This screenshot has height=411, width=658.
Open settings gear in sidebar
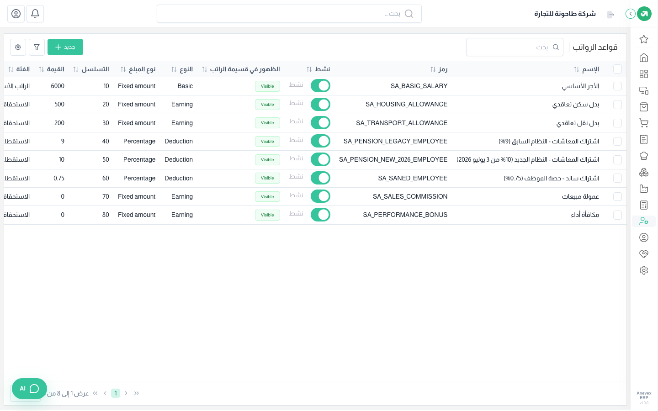pyautogui.click(x=644, y=270)
